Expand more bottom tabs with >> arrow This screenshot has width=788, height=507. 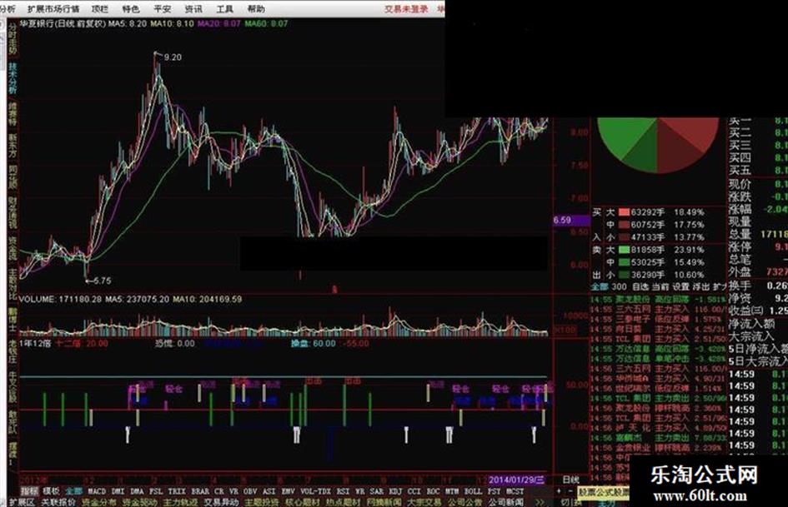(x=540, y=502)
